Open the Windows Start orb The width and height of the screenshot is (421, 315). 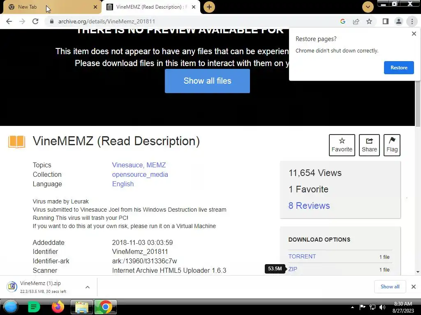pos(11,307)
